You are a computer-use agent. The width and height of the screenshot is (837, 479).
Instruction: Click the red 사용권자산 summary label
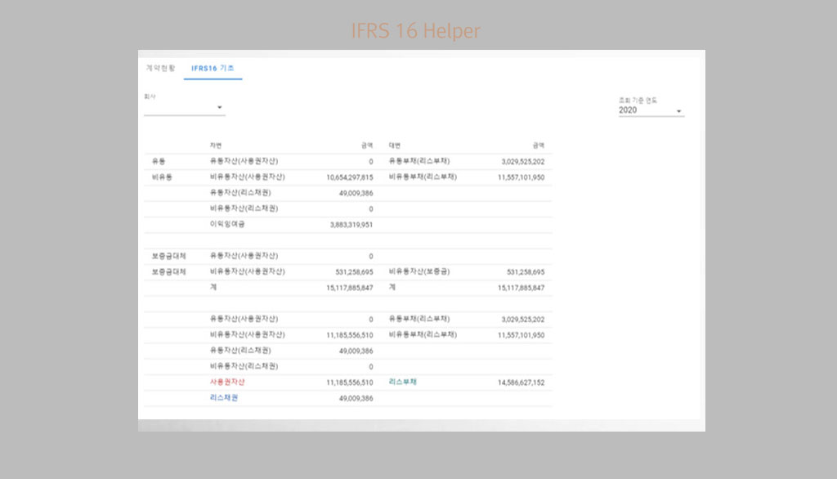[227, 382]
